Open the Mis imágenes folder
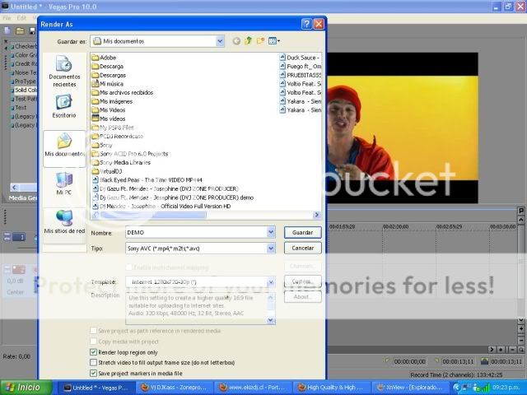This screenshot has width=527, height=395. click(112, 101)
